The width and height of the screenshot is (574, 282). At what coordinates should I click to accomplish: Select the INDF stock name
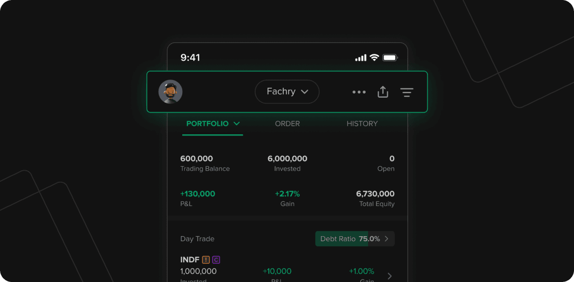pyautogui.click(x=190, y=260)
